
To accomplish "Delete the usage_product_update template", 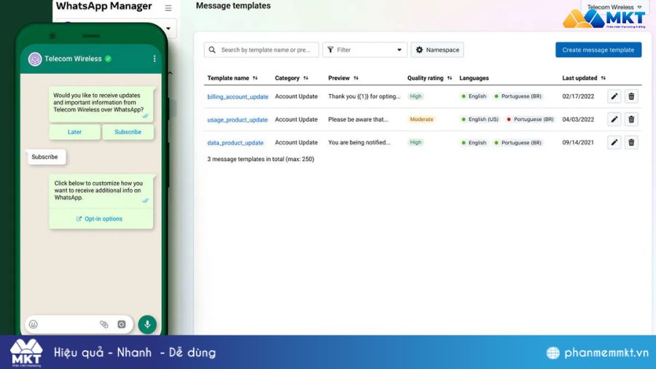I will click(x=631, y=120).
